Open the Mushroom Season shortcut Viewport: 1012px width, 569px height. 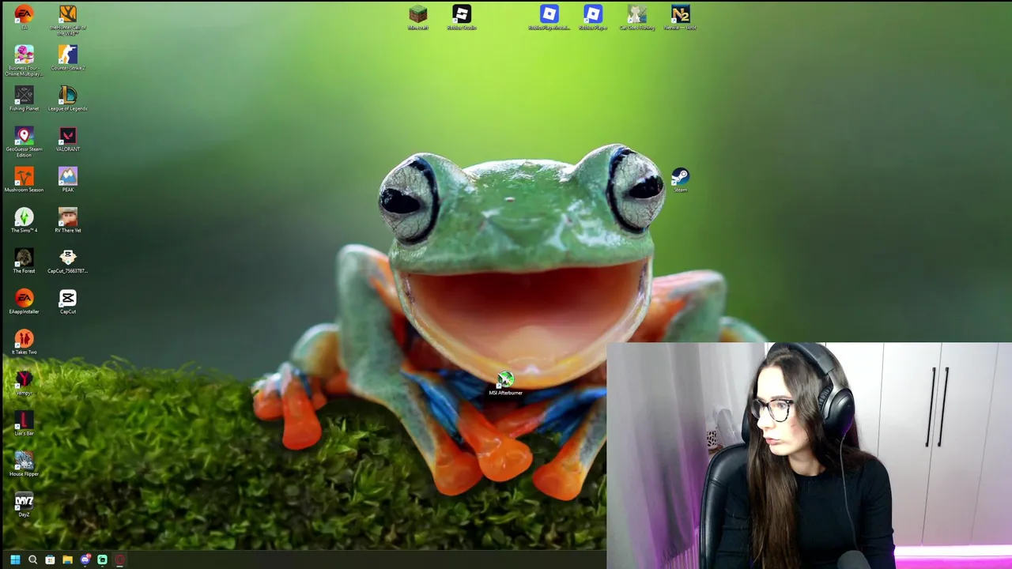[24, 176]
